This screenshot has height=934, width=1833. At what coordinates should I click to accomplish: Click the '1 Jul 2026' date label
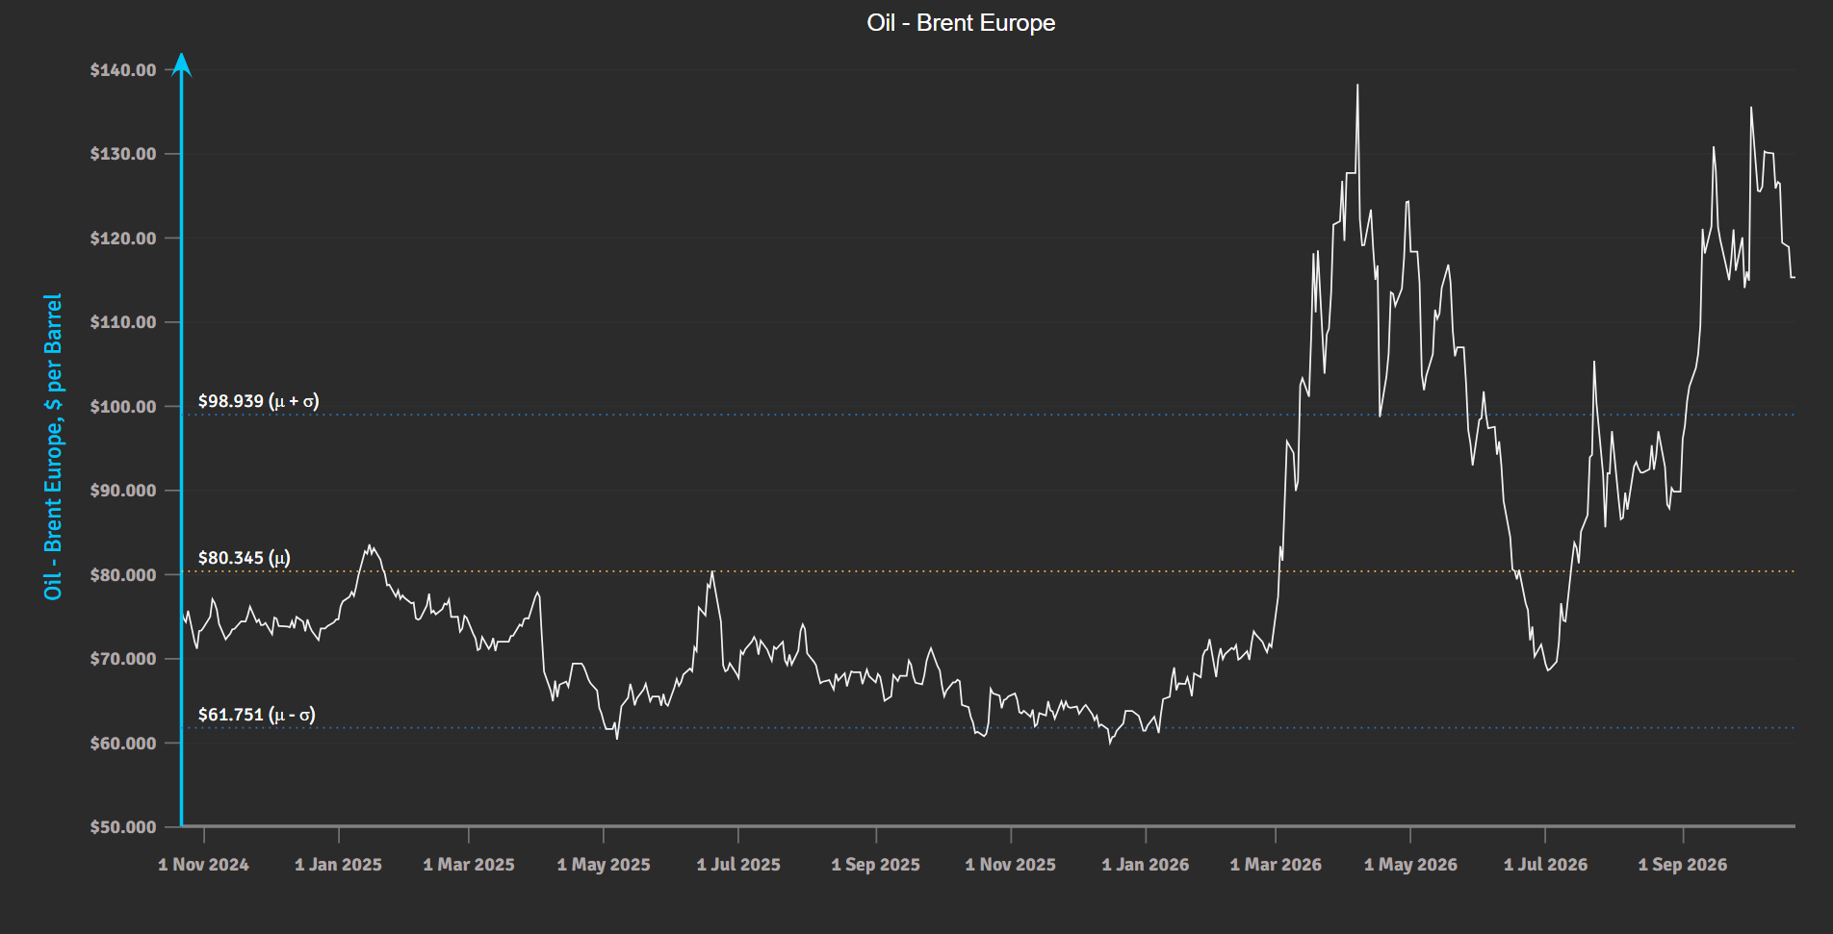pyautogui.click(x=1545, y=865)
